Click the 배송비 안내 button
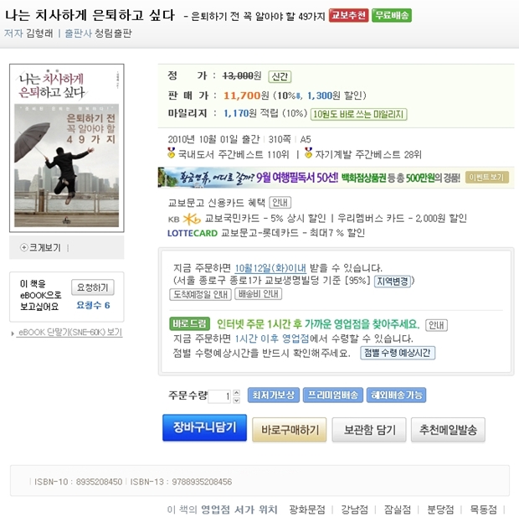519x517 pixels. click(x=258, y=294)
